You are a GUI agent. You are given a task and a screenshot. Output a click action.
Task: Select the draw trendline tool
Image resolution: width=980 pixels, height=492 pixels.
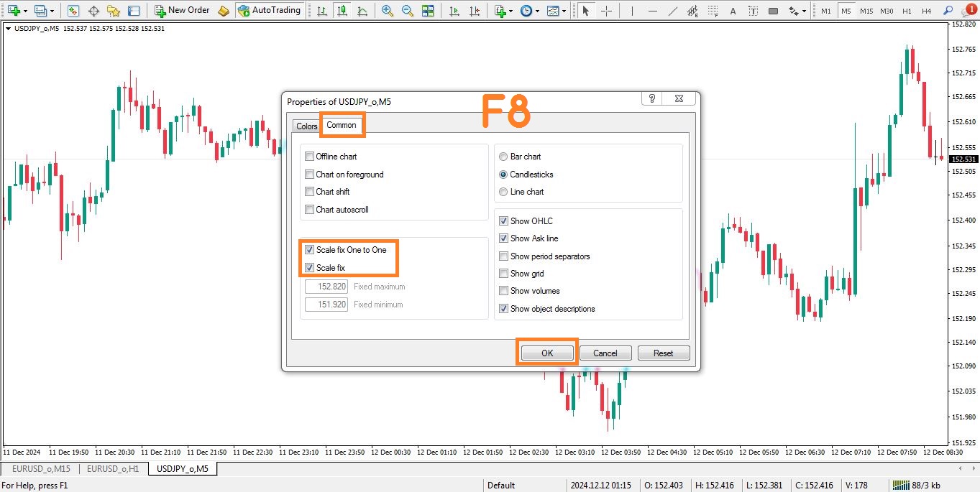672,11
